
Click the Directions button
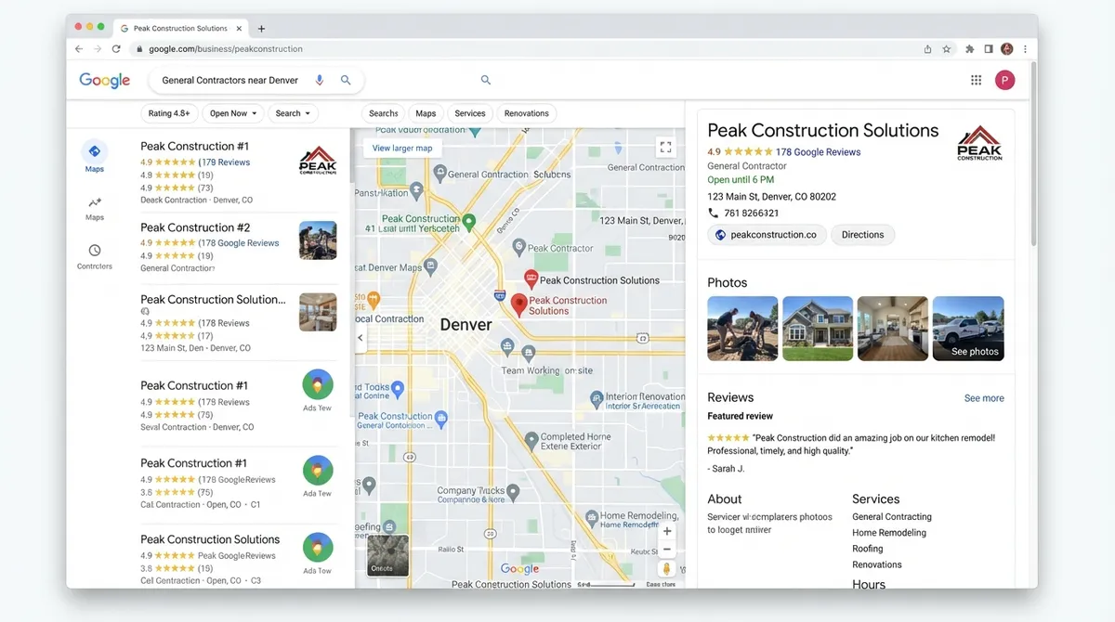point(863,235)
